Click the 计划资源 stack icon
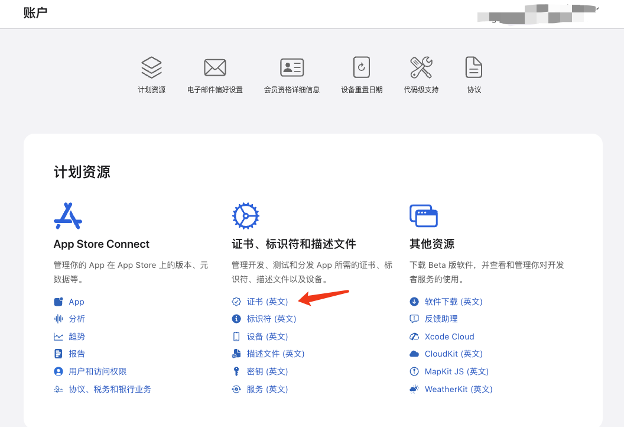This screenshot has width=624, height=427. coord(151,67)
